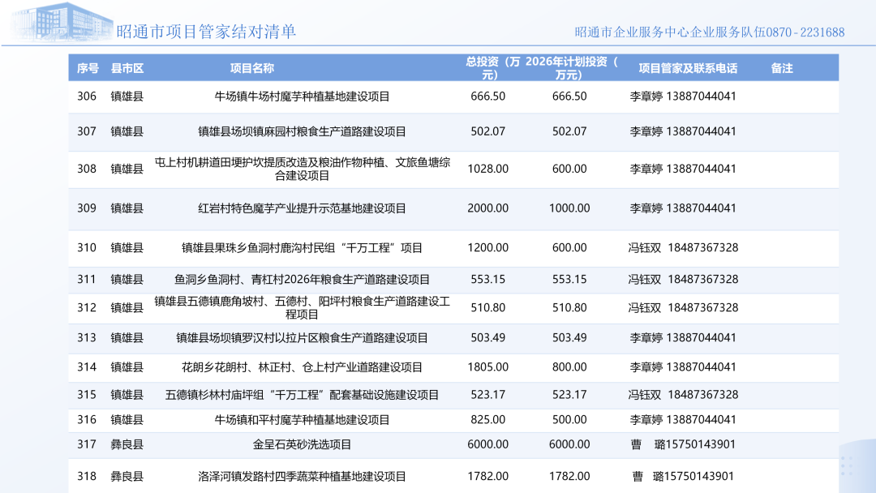
Task: Click total investment 553.15 in row 311
Action: (x=487, y=279)
